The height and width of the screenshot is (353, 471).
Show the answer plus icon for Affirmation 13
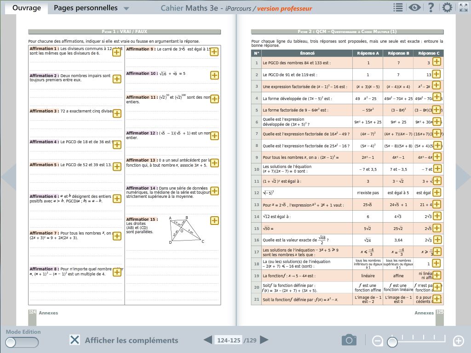tap(214, 163)
